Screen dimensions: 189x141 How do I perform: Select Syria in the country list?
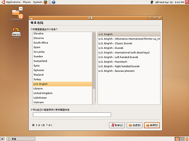tap(62, 65)
